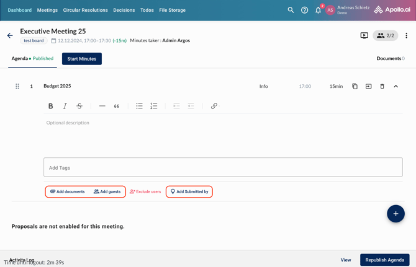This screenshot has height=267, width=416.
Task: Toggle strikethrough formatting
Action: (79, 106)
